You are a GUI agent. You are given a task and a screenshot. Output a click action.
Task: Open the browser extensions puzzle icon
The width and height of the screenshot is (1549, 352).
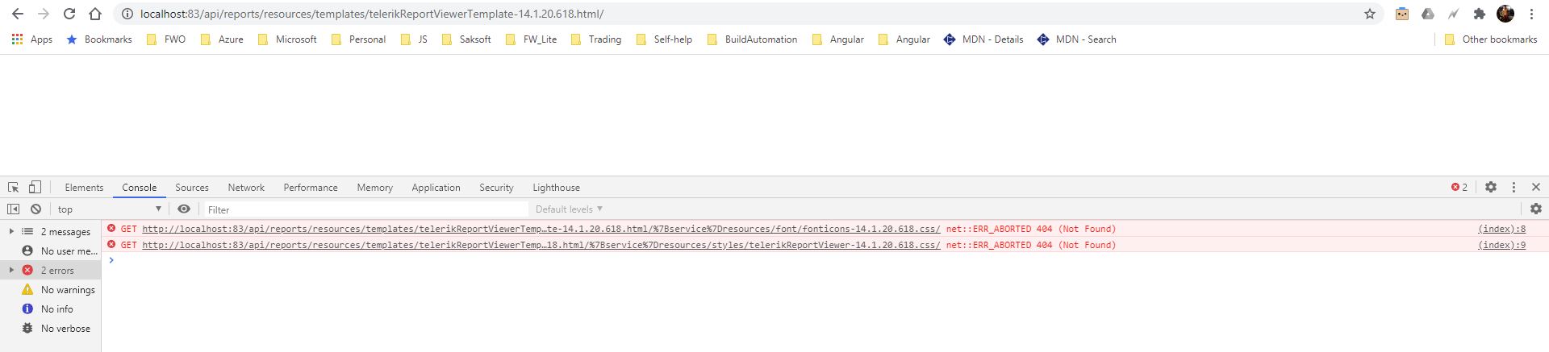(1479, 14)
